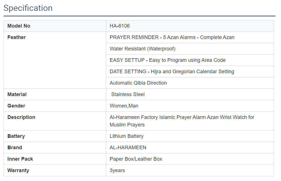Click the Material label cell
The width and height of the screenshot is (281, 181).
(x=17, y=94)
